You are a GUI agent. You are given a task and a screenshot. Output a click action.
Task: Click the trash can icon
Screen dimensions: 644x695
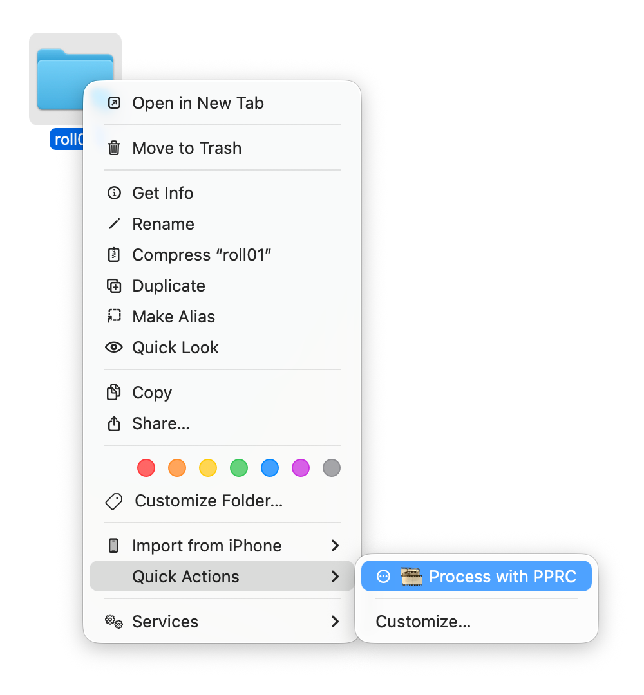(x=114, y=147)
